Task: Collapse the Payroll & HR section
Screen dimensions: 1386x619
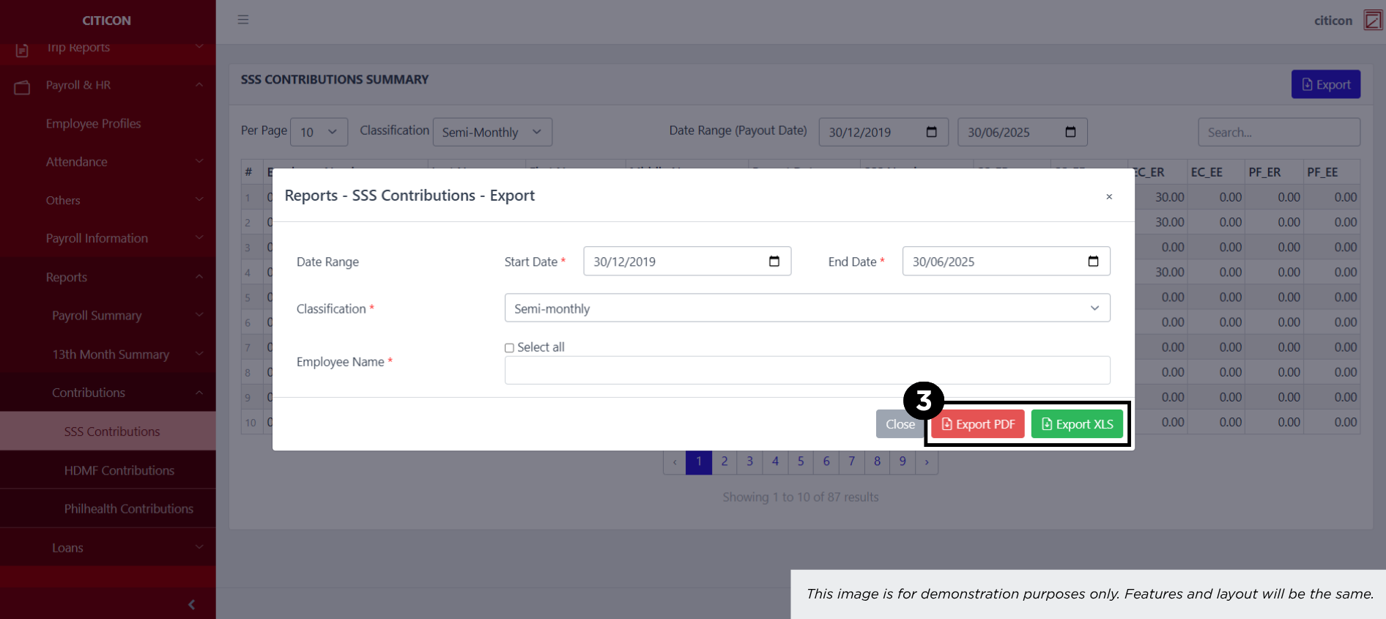Action: coord(108,85)
